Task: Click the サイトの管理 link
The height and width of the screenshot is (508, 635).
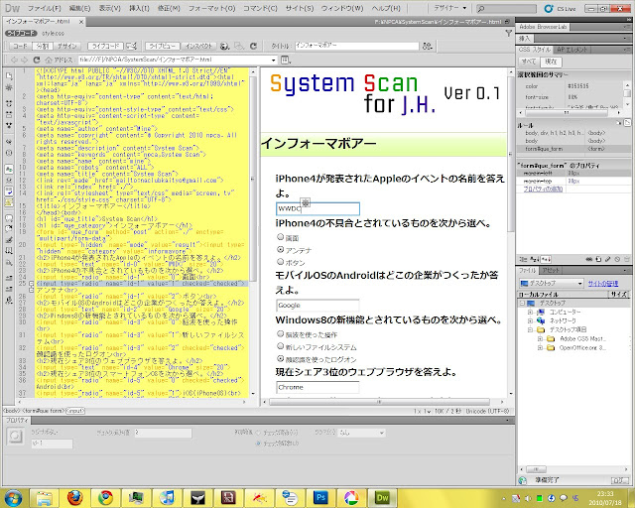Action: (x=603, y=283)
